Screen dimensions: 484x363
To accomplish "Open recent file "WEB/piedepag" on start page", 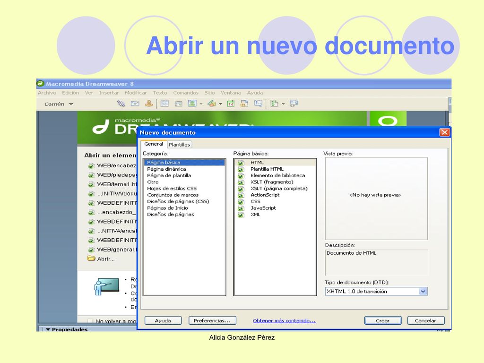I will tap(112, 175).
